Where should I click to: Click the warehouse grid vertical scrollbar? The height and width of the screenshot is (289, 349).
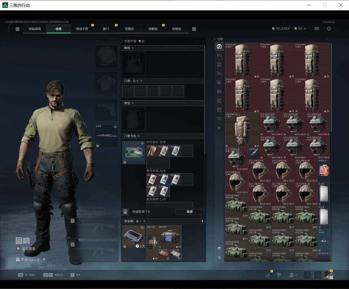click(x=331, y=87)
